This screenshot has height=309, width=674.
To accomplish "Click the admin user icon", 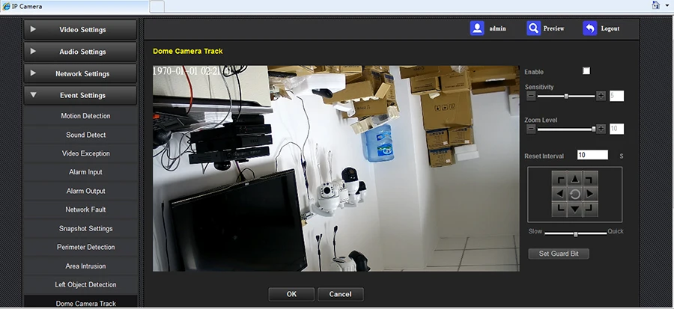I will tap(477, 28).
